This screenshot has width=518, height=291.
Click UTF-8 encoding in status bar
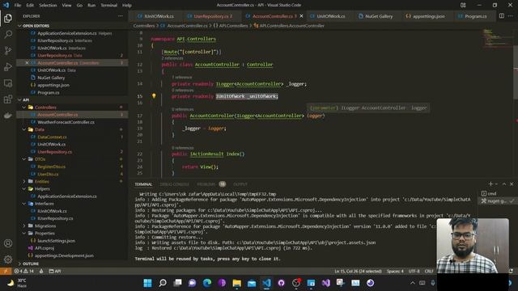[x=414, y=272]
